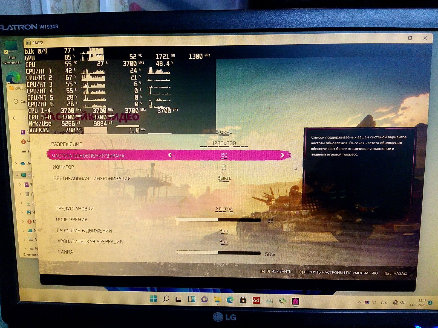Expand the Downloads folder in Explorer tree
This screenshot has width=438, height=328.
pos(22,203)
